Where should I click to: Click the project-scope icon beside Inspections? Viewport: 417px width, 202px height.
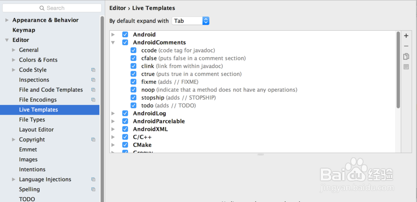[x=93, y=80]
